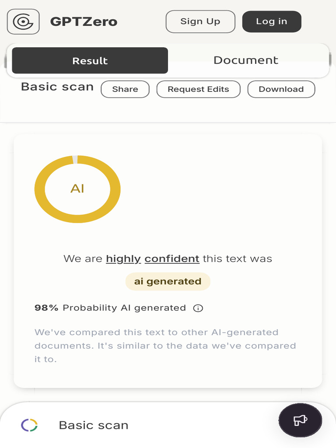Click Request Edits button
The image size is (336, 448).
tap(198, 89)
